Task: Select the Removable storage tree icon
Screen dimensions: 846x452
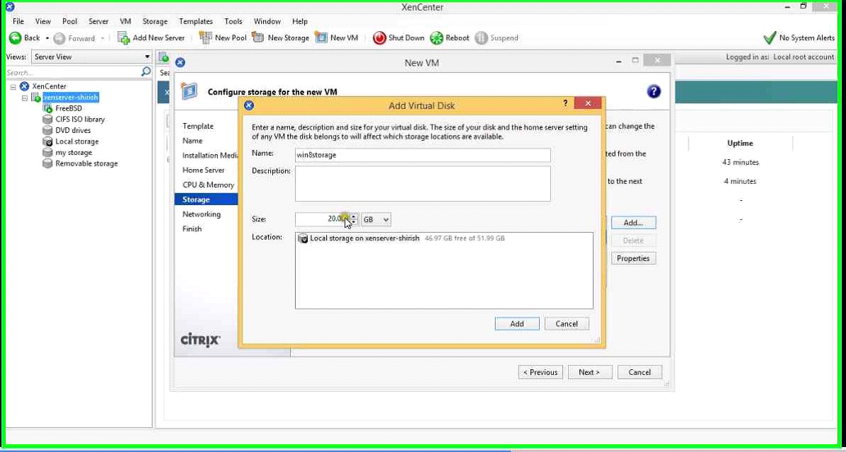Action: 47,163
